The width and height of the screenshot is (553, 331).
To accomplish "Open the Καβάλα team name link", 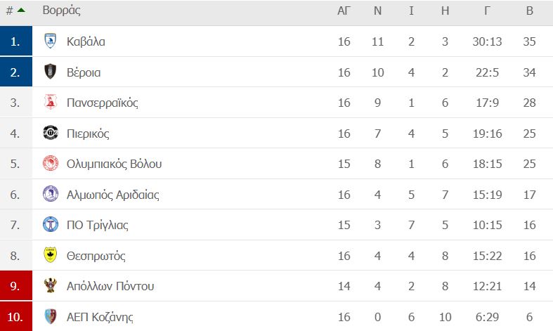I will tap(86, 41).
